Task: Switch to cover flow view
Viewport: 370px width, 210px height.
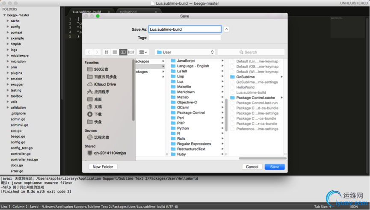Action: tap(131, 52)
